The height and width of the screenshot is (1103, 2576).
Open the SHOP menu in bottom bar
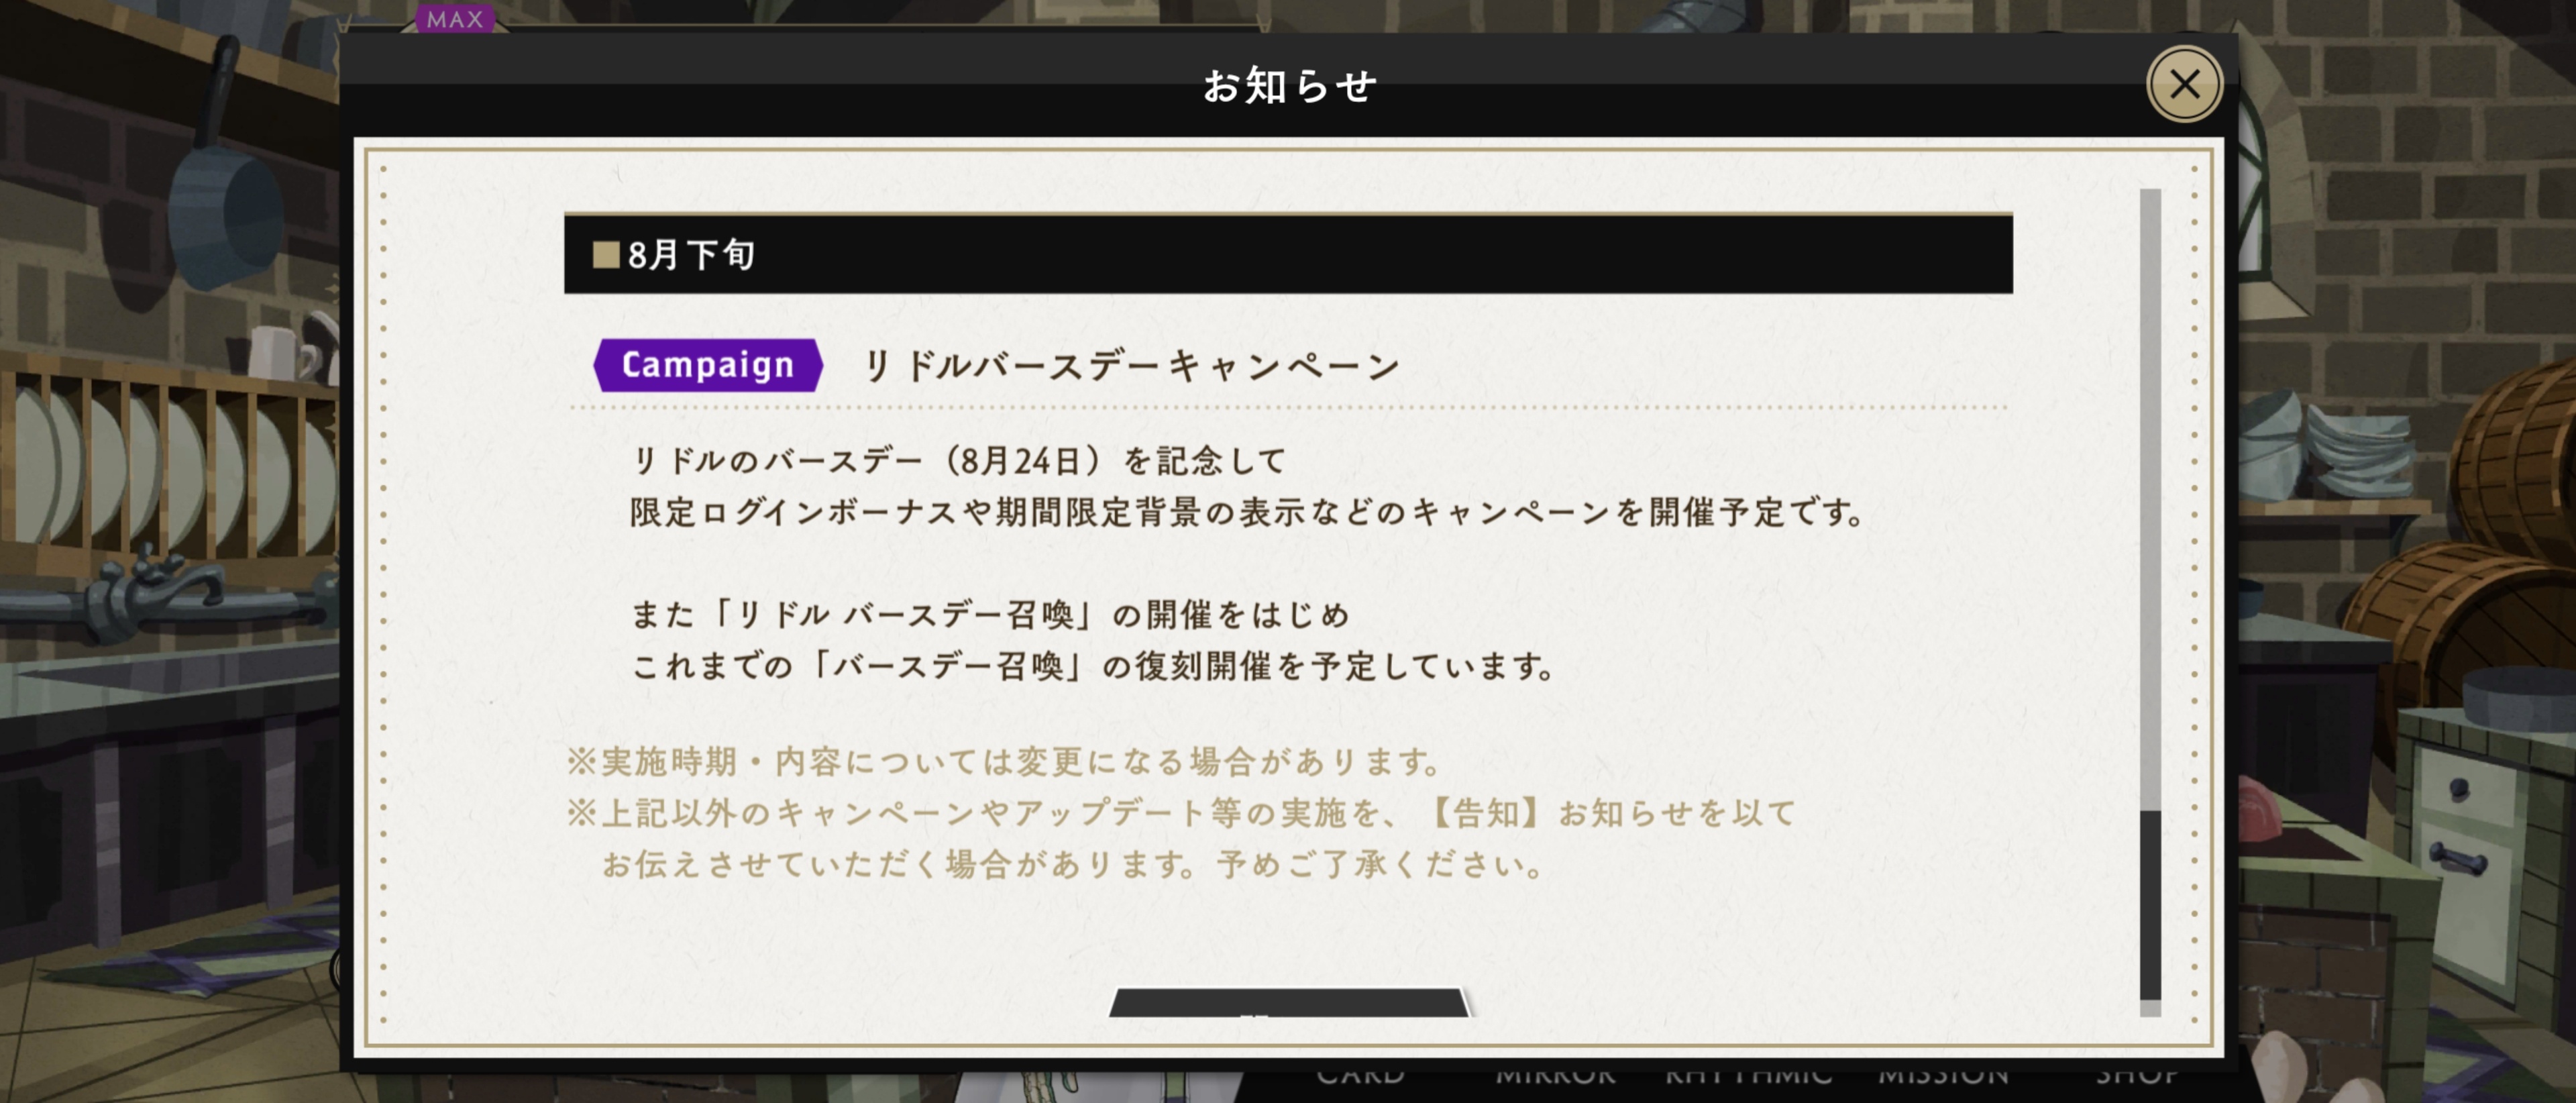tap(2137, 1076)
